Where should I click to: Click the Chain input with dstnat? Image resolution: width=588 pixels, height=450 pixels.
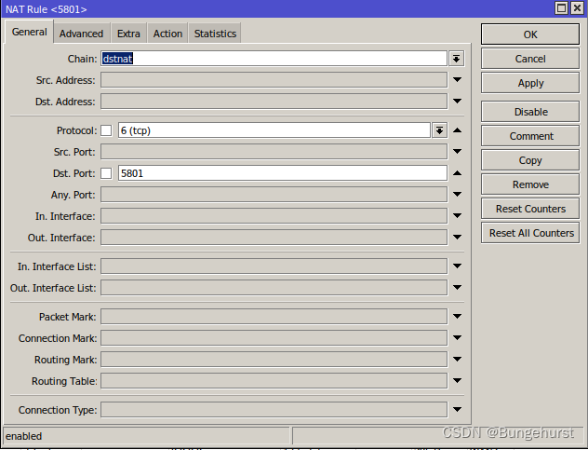(x=274, y=59)
